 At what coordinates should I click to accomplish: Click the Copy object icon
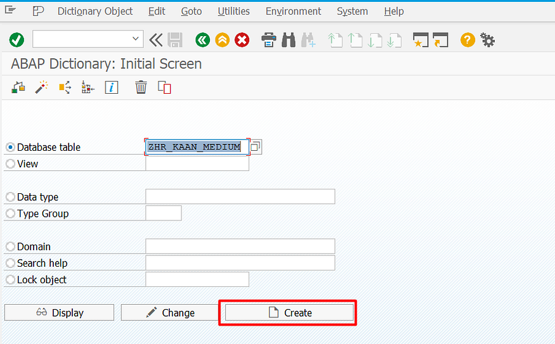point(164,87)
